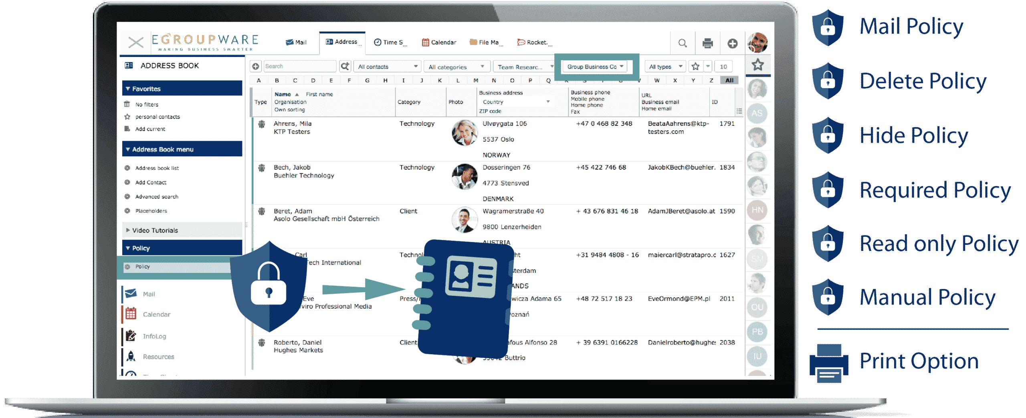Click the magnifier search icon in top bar
This screenshot has width=1026, height=418.
[x=682, y=43]
